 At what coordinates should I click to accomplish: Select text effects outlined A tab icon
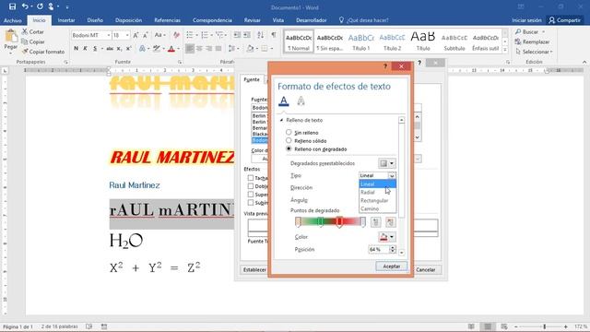point(301,101)
